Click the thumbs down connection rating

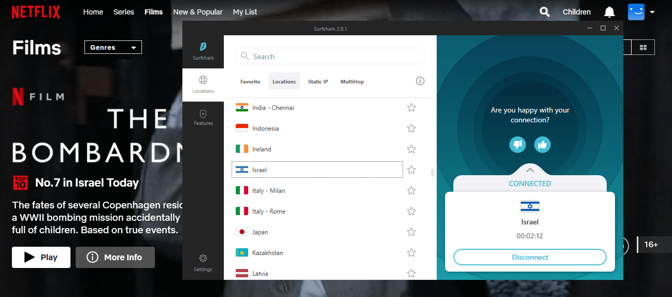517,145
